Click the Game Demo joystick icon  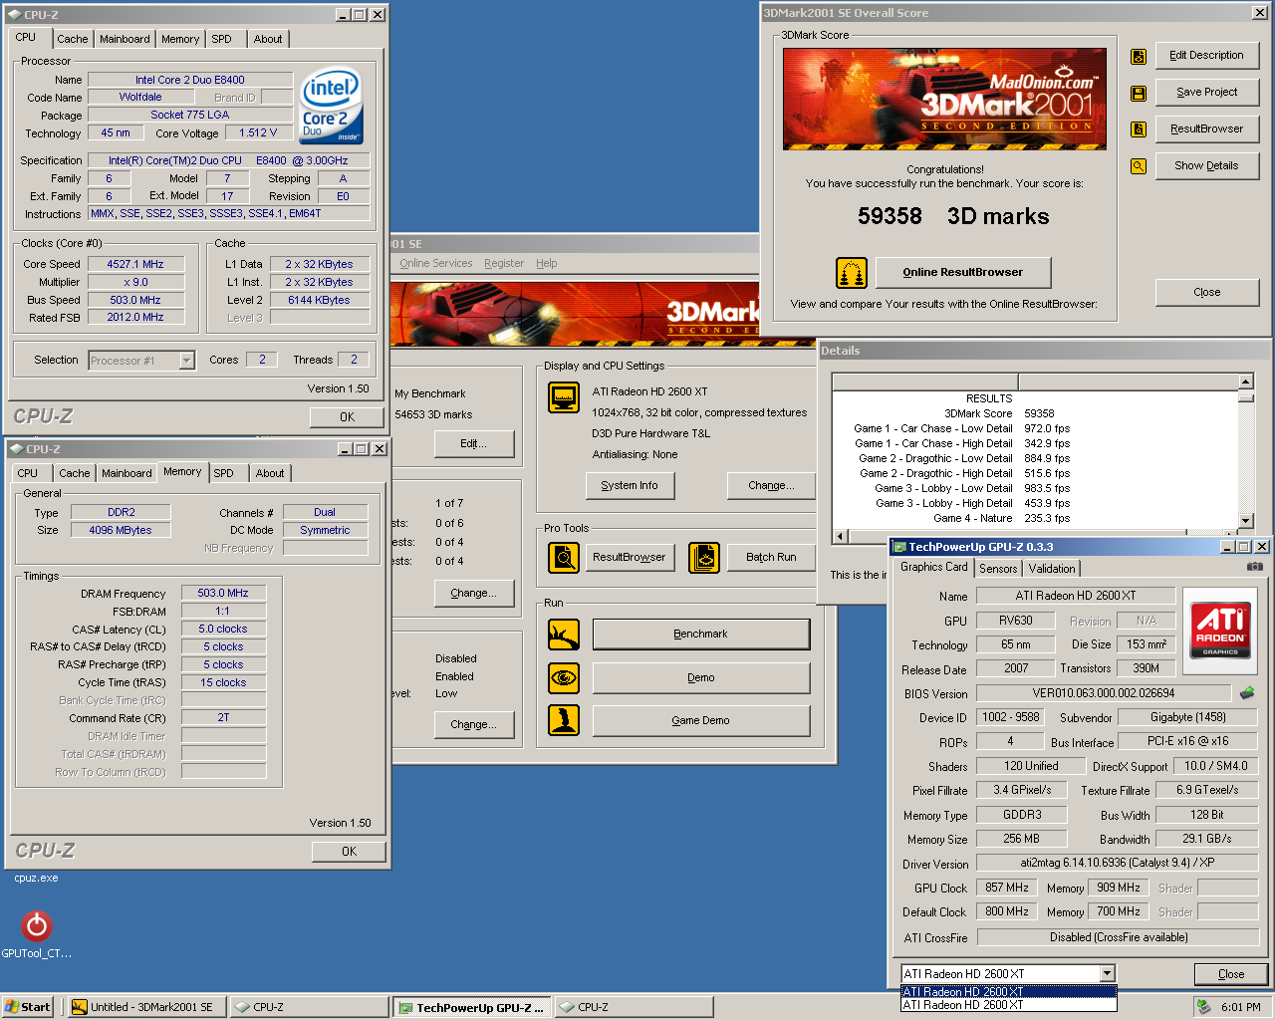pyautogui.click(x=564, y=720)
